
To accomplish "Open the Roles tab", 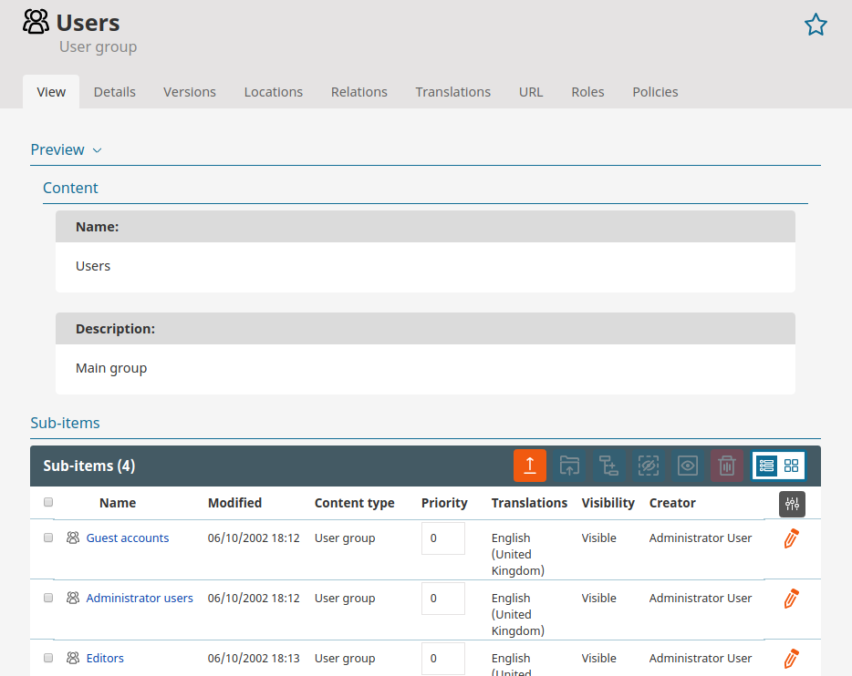I will [x=588, y=92].
